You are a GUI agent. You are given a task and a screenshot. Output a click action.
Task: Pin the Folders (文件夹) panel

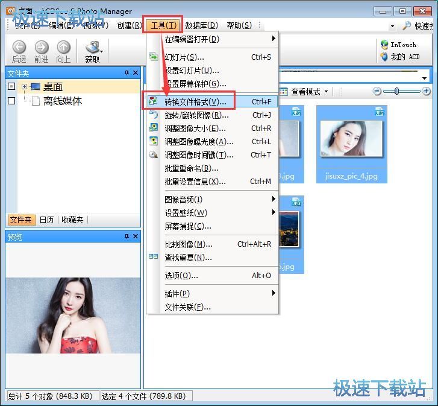(127, 73)
